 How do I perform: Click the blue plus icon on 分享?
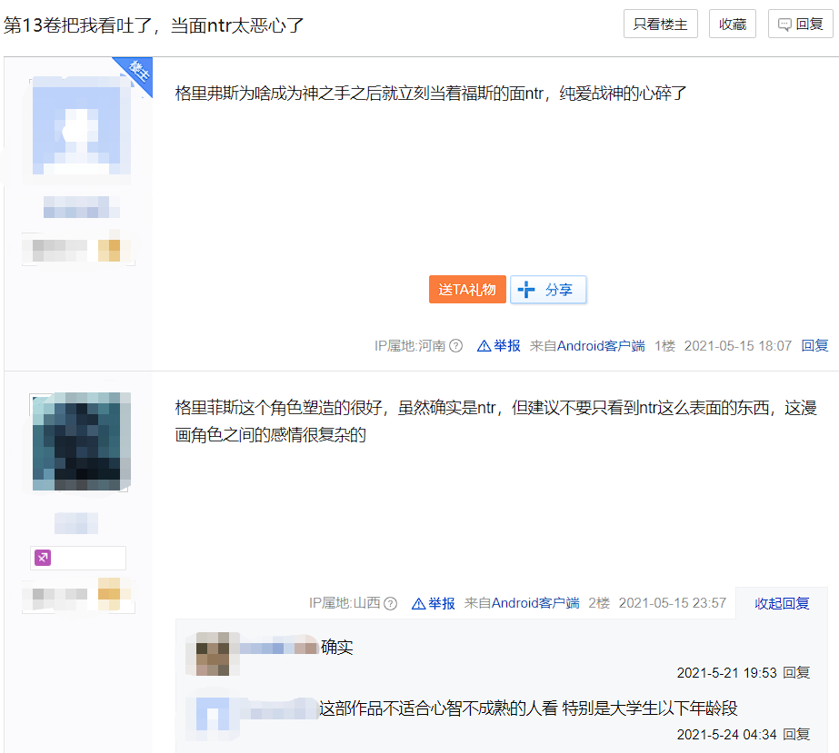pyautogui.click(x=526, y=290)
